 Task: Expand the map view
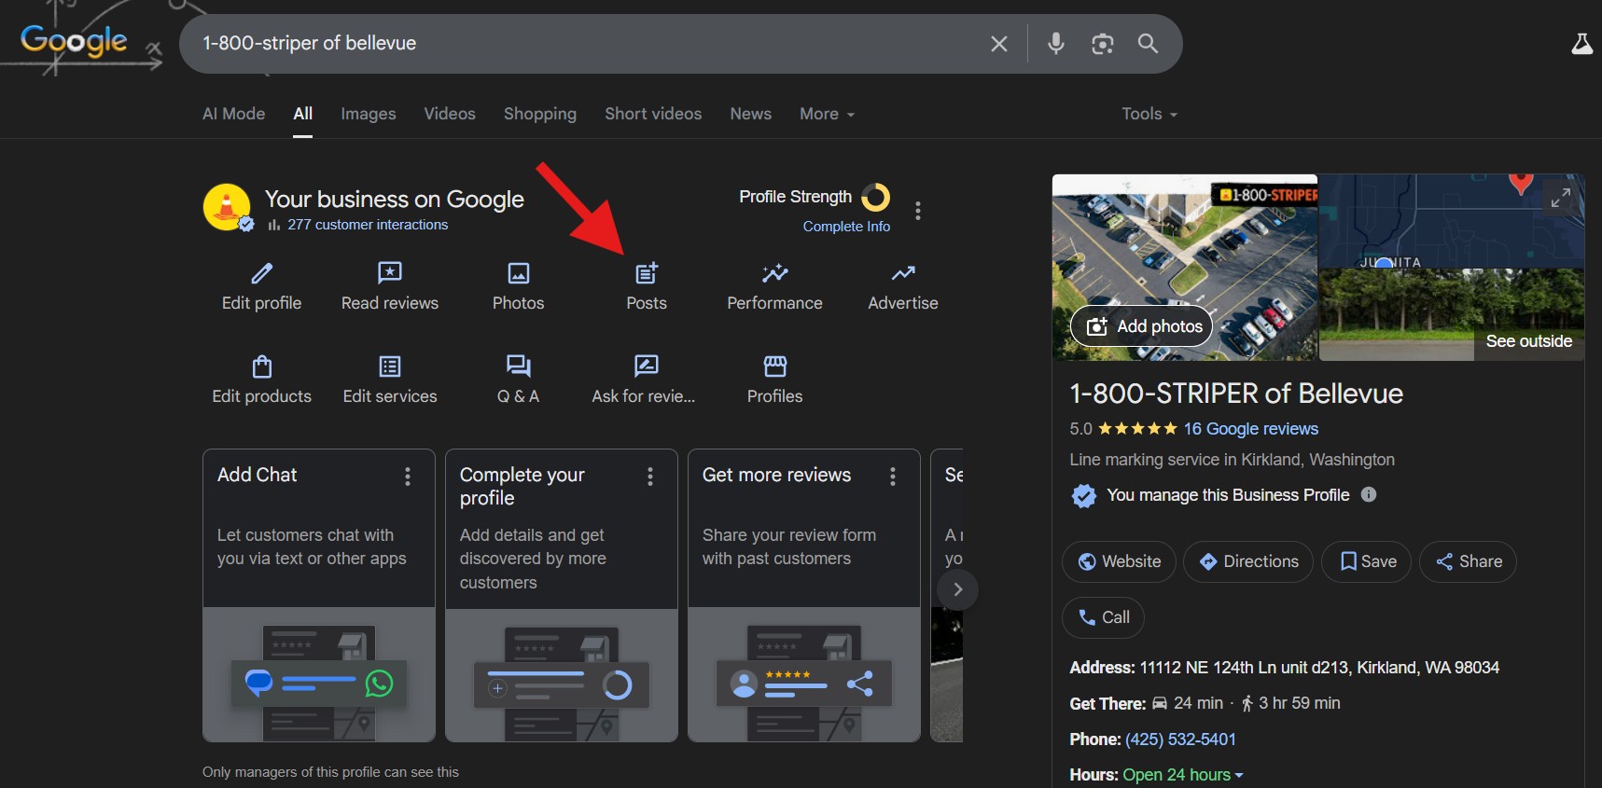[1560, 198]
